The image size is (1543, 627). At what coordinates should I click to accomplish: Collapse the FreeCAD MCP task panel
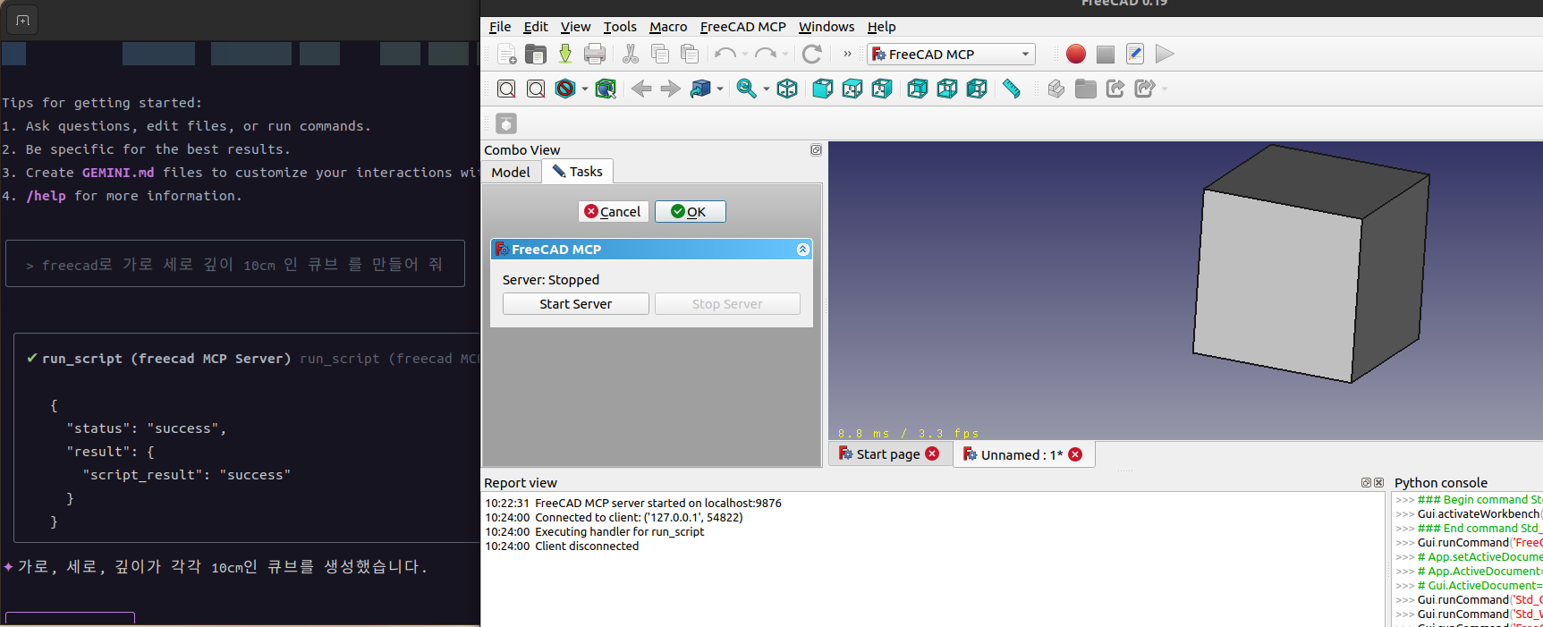802,250
